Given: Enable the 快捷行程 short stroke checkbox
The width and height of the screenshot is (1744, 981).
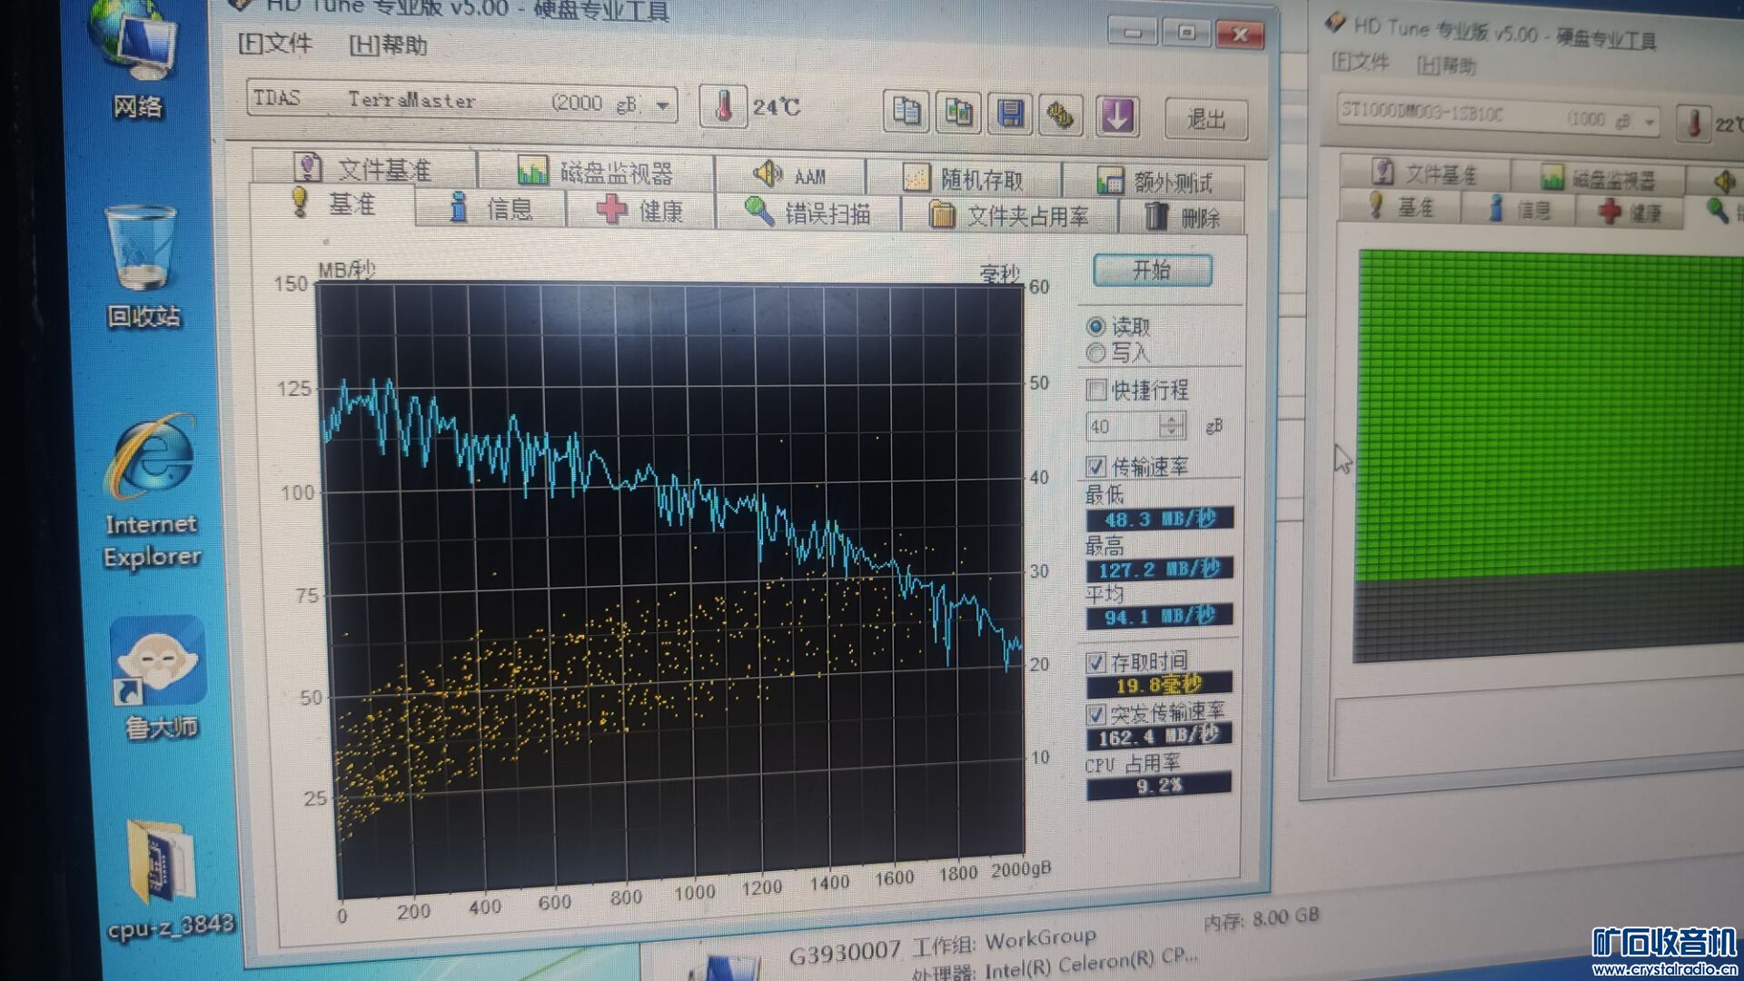Looking at the screenshot, I should click(1096, 391).
